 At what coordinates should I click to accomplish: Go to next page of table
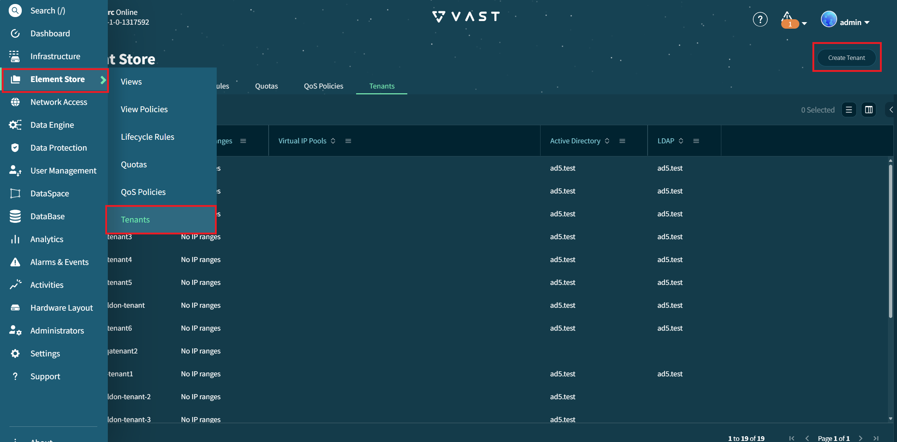pos(861,438)
